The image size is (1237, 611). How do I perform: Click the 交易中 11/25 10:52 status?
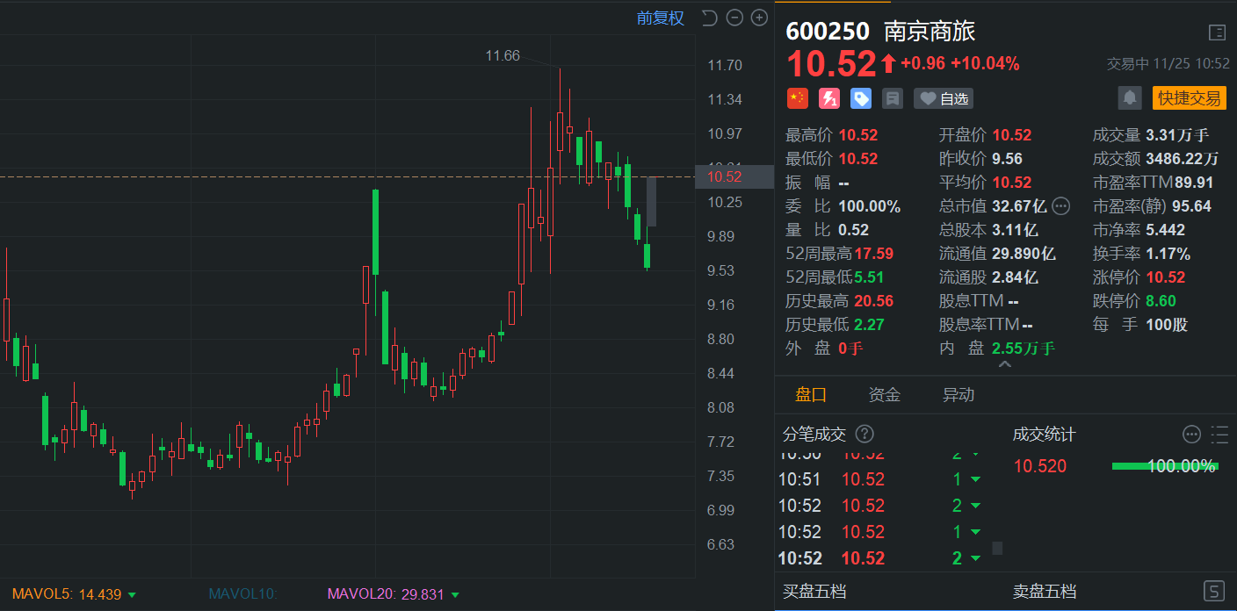point(1168,64)
